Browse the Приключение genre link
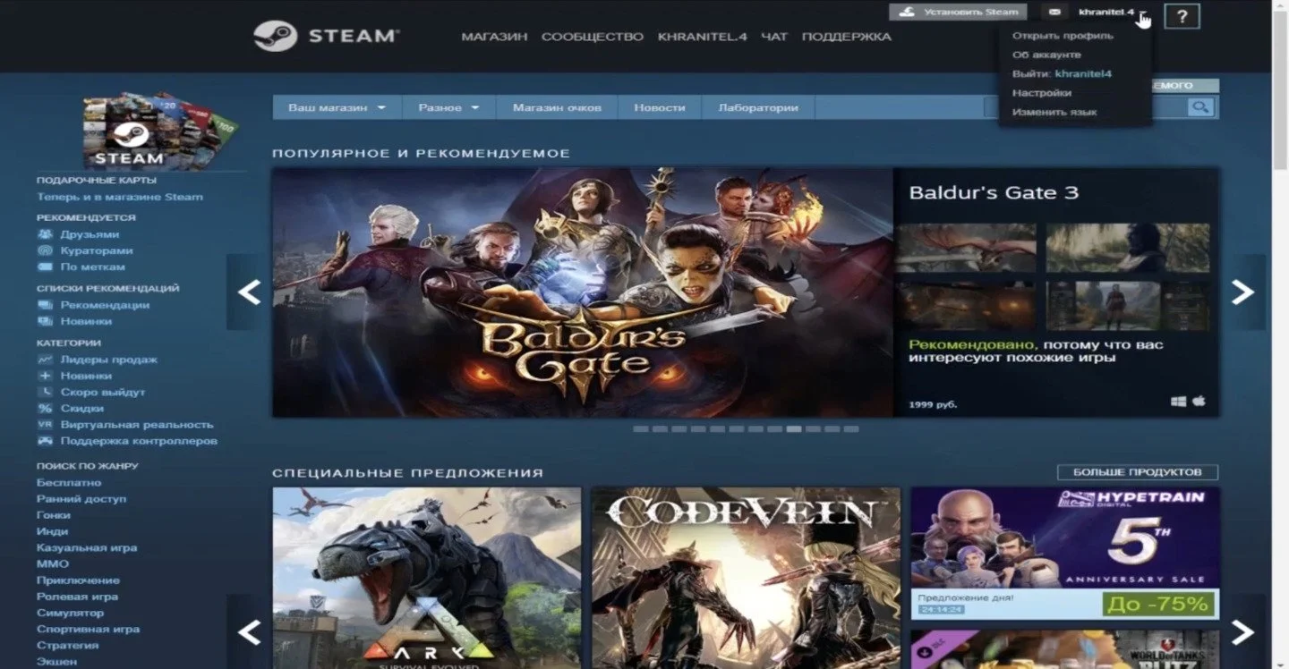1289x669 pixels. pos(78,580)
